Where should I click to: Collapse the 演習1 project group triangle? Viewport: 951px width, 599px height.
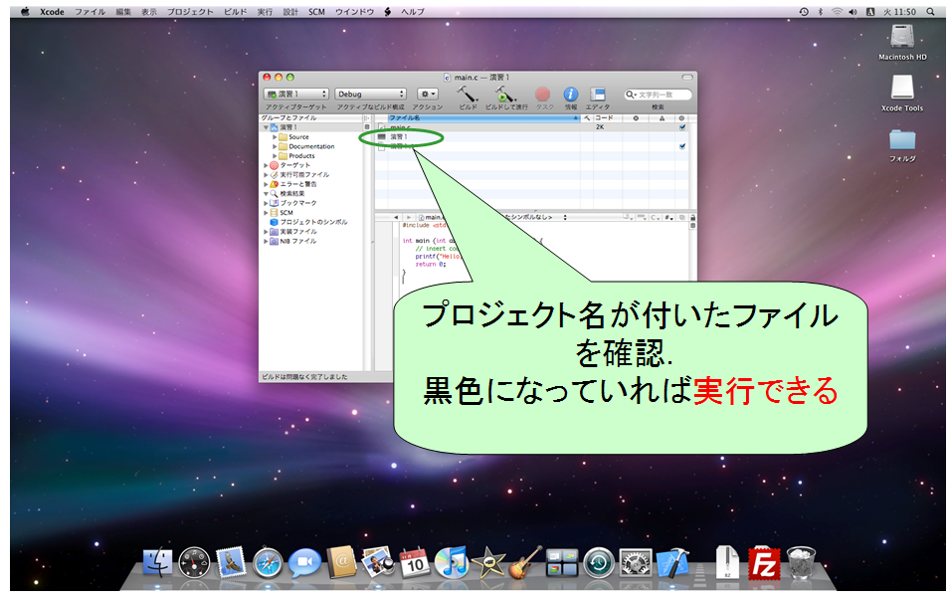coord(266,127)
